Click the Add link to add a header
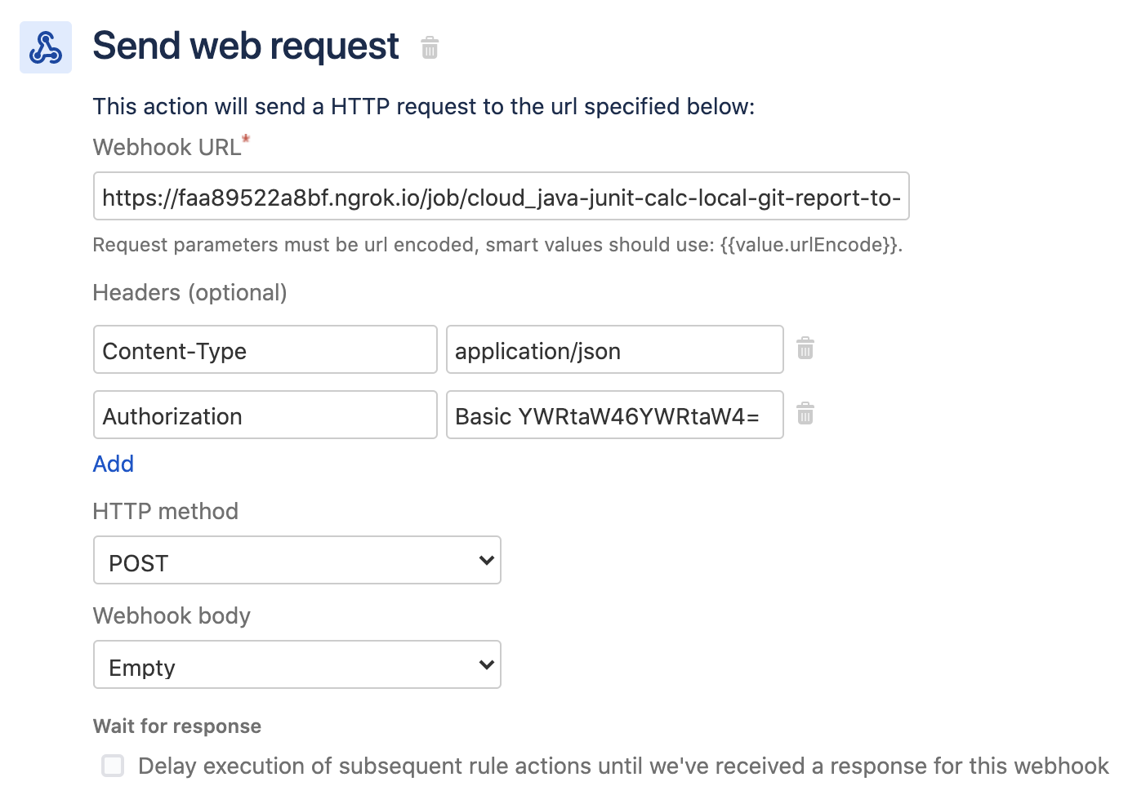This screenshot has width=1137, height=795. [114, 464]
